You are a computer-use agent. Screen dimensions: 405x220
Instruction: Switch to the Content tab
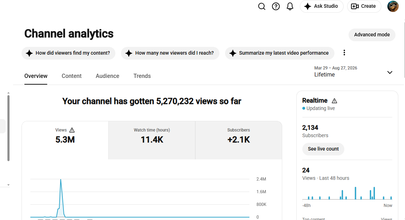pyautogui.click(x=72, y=76)
